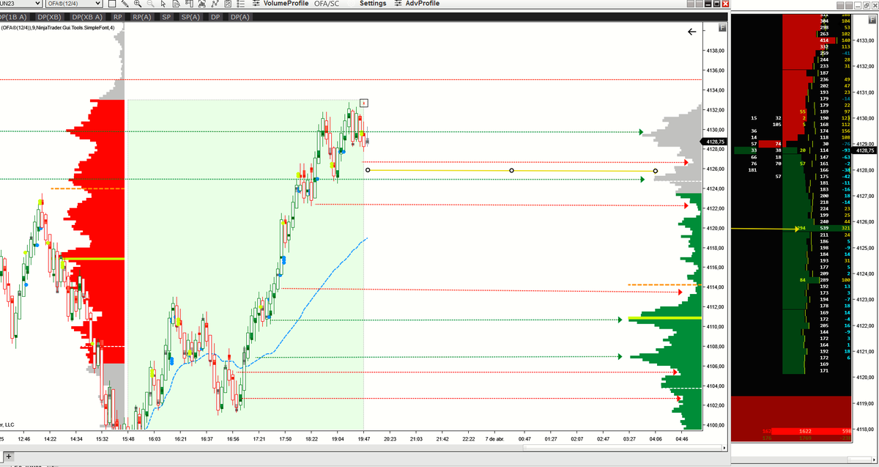879x467 pixels.
Task: Click the zoom out magnifier
Action: point(150,4)
